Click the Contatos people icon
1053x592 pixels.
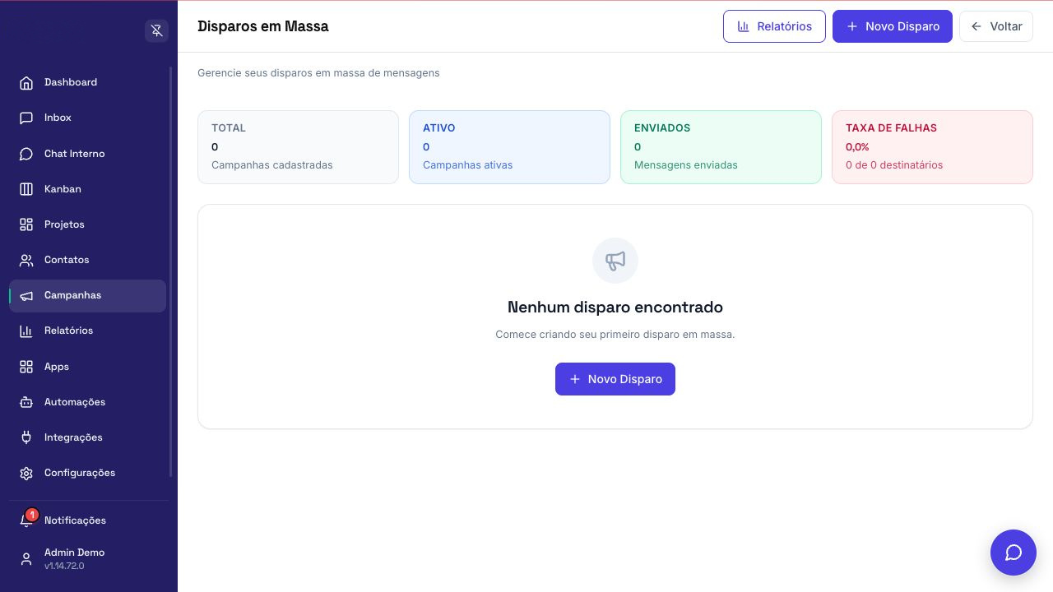pyautogui.click(x=26, y=260)
